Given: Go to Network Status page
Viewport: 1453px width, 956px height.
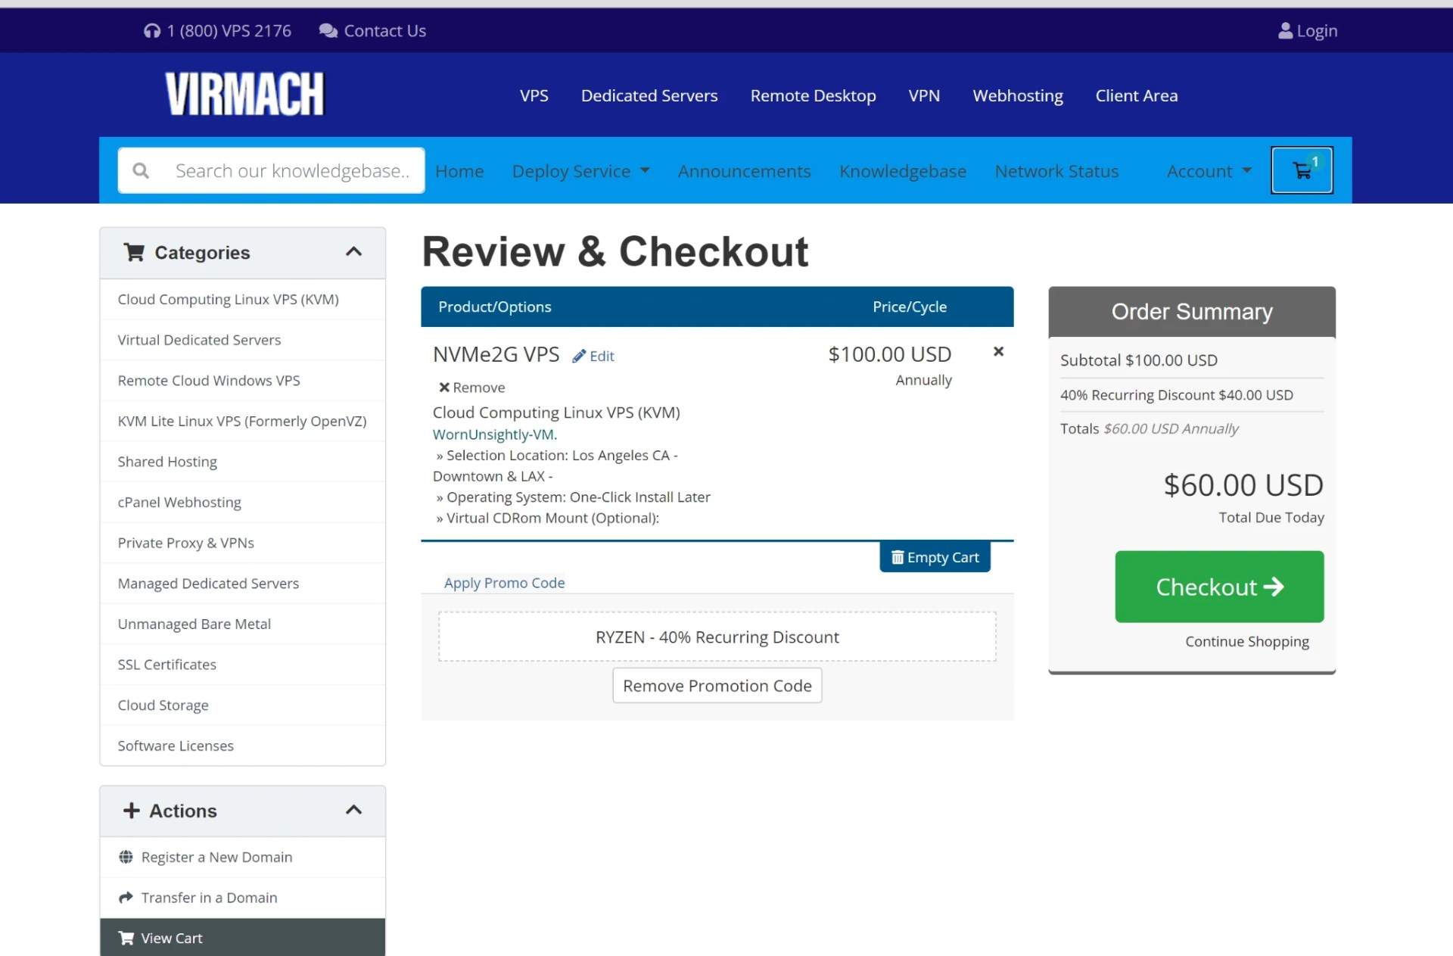Looking at the screenshot, I should (x=1056, y=171).
